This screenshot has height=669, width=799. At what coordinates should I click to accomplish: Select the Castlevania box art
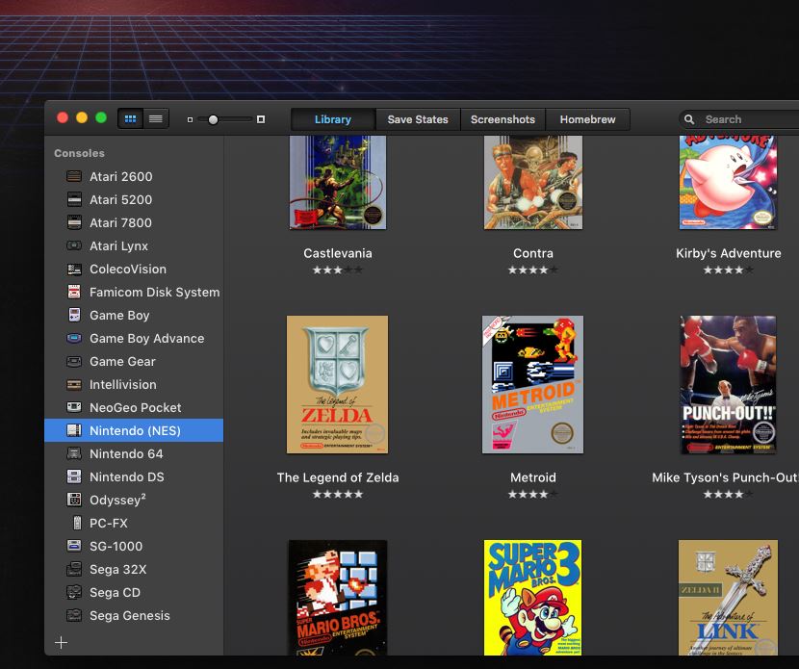click(338, 182)
